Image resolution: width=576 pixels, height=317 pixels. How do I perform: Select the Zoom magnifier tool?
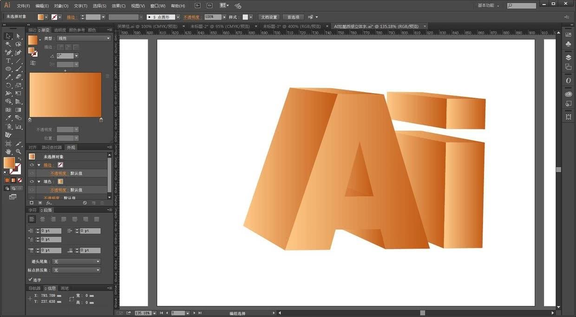coord(19,152)
